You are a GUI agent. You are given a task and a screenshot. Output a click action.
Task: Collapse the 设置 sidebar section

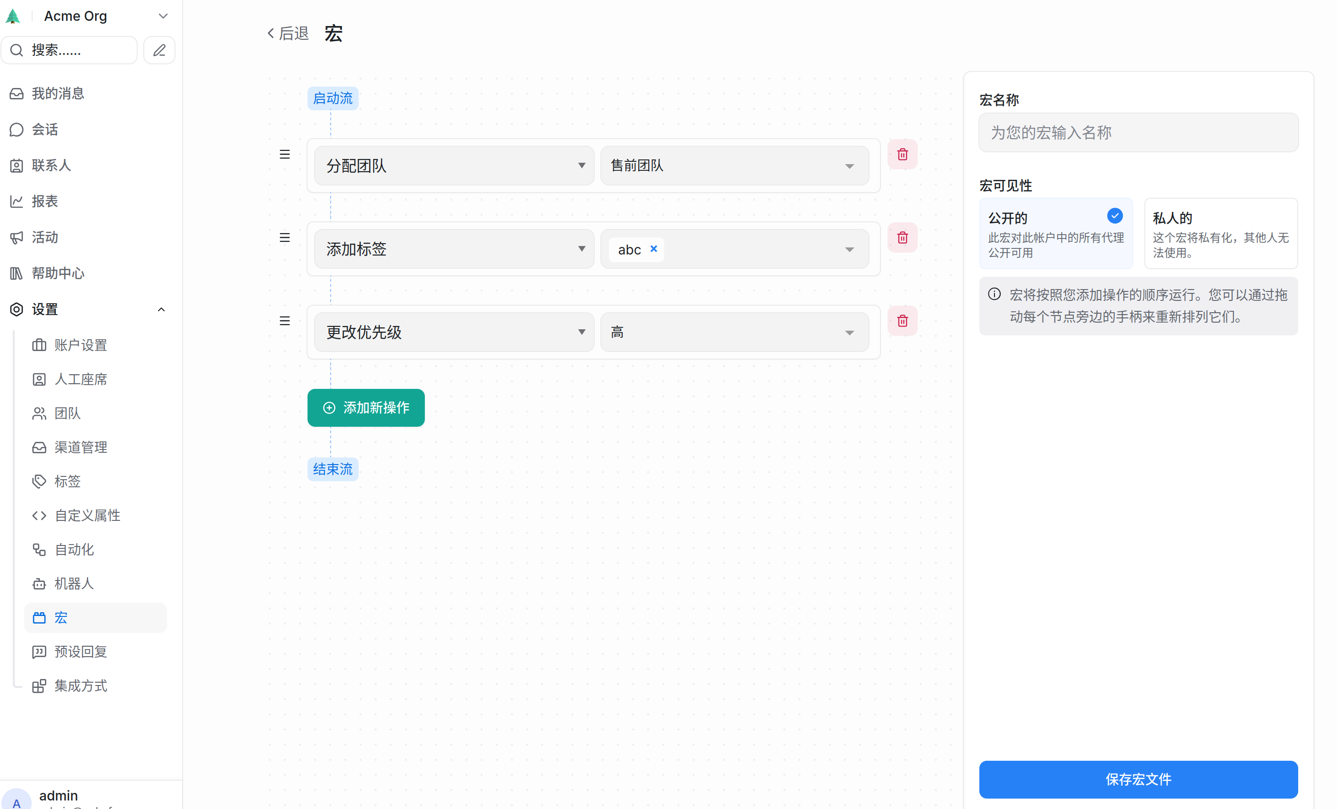point(161,309)
